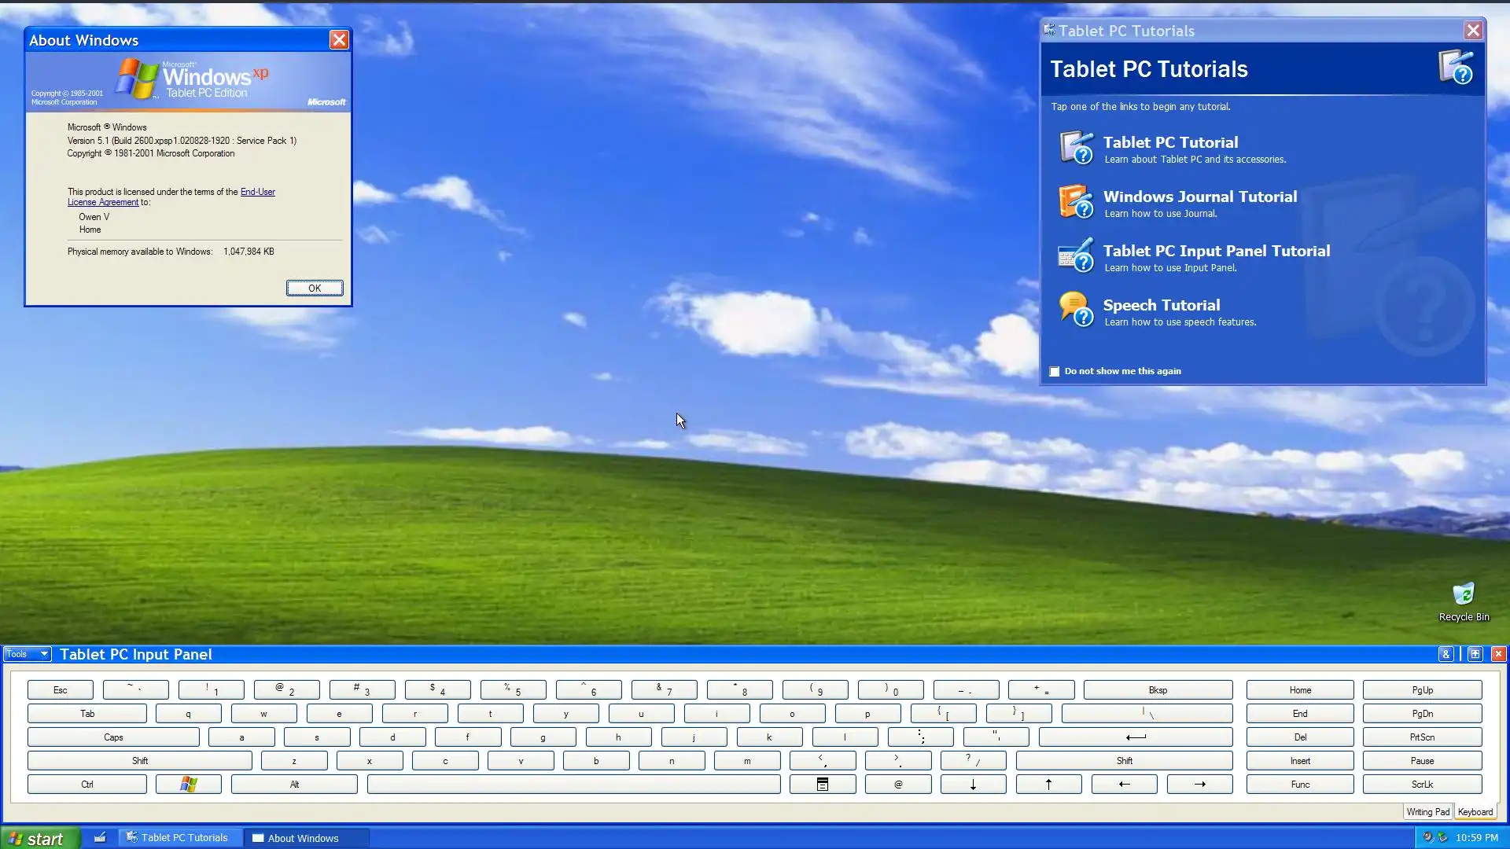Click OK in About Windows dialog

tap(314, 289)
